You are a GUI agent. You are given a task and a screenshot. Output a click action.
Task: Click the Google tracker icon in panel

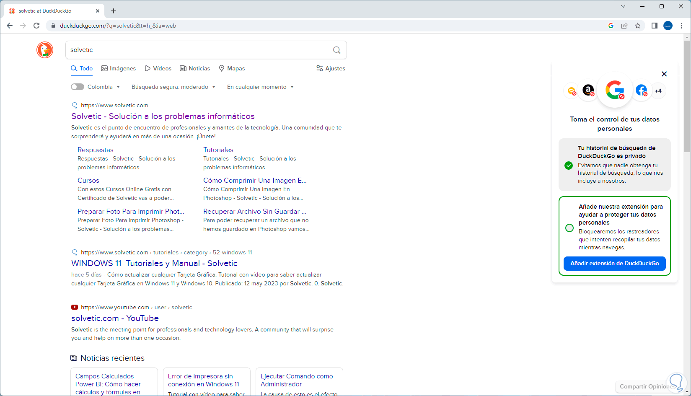(615, 90)
